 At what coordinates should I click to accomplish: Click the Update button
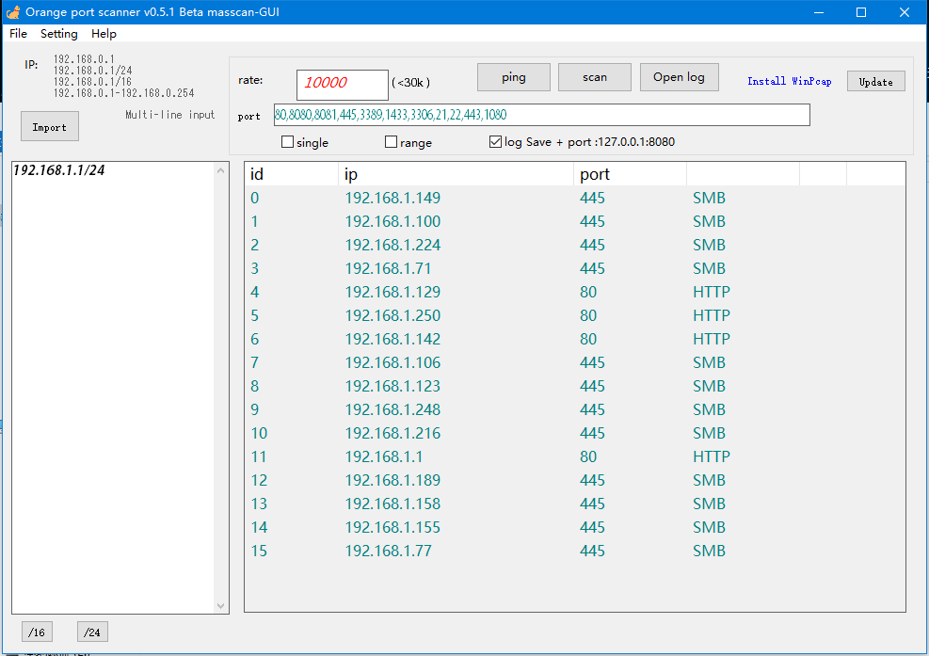point(875,82)
